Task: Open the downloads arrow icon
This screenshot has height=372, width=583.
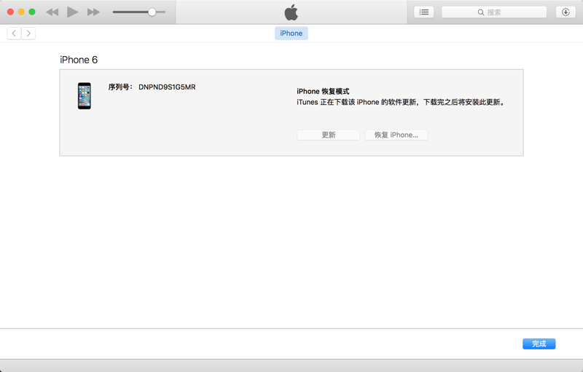Action: click(566, 12)
